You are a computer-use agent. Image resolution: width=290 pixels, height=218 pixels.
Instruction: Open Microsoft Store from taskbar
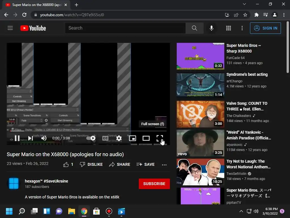(x=96, y=211)
